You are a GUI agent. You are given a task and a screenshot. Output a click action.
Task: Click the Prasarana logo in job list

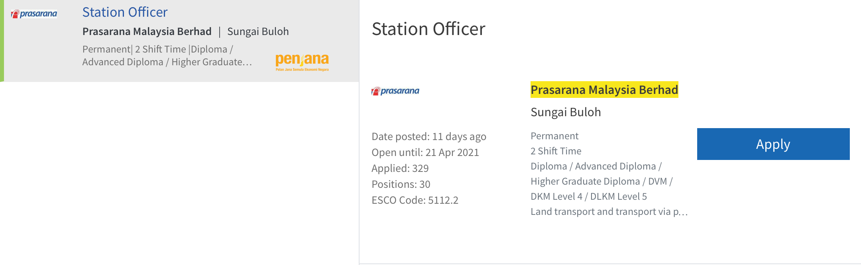[34, 14]
